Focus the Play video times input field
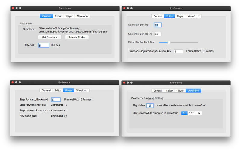This screenshot has height=151, width=241. 150,105
